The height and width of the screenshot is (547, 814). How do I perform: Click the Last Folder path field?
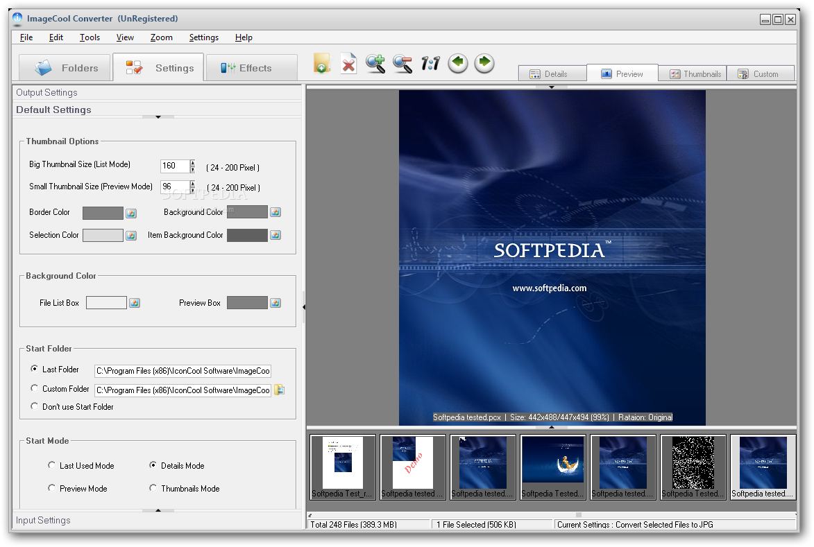point(183,371)
